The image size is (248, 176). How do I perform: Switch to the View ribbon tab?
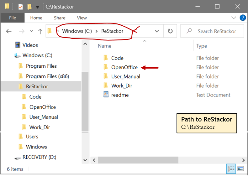82,18
